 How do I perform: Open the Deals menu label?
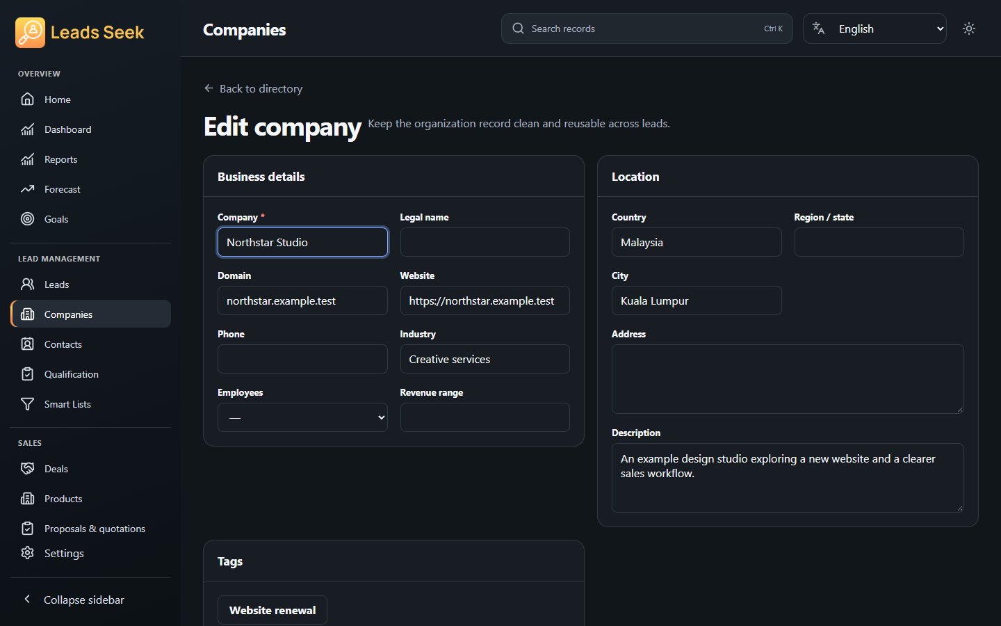[x=56, y=469]
